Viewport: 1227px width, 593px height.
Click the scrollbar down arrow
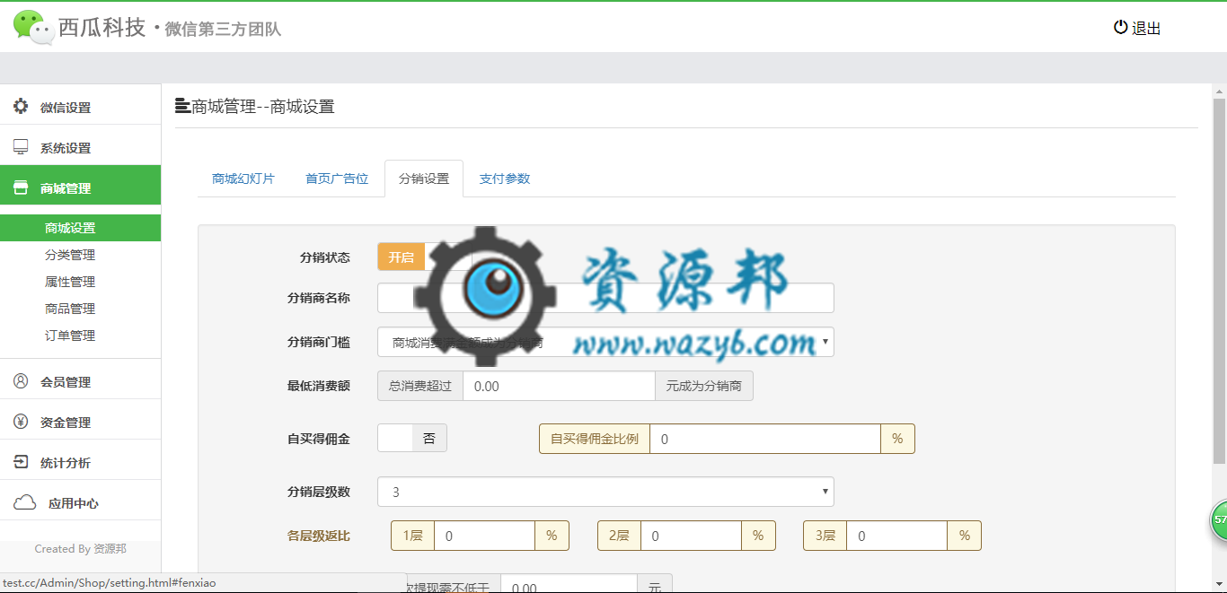click(x=1220, y=586)
